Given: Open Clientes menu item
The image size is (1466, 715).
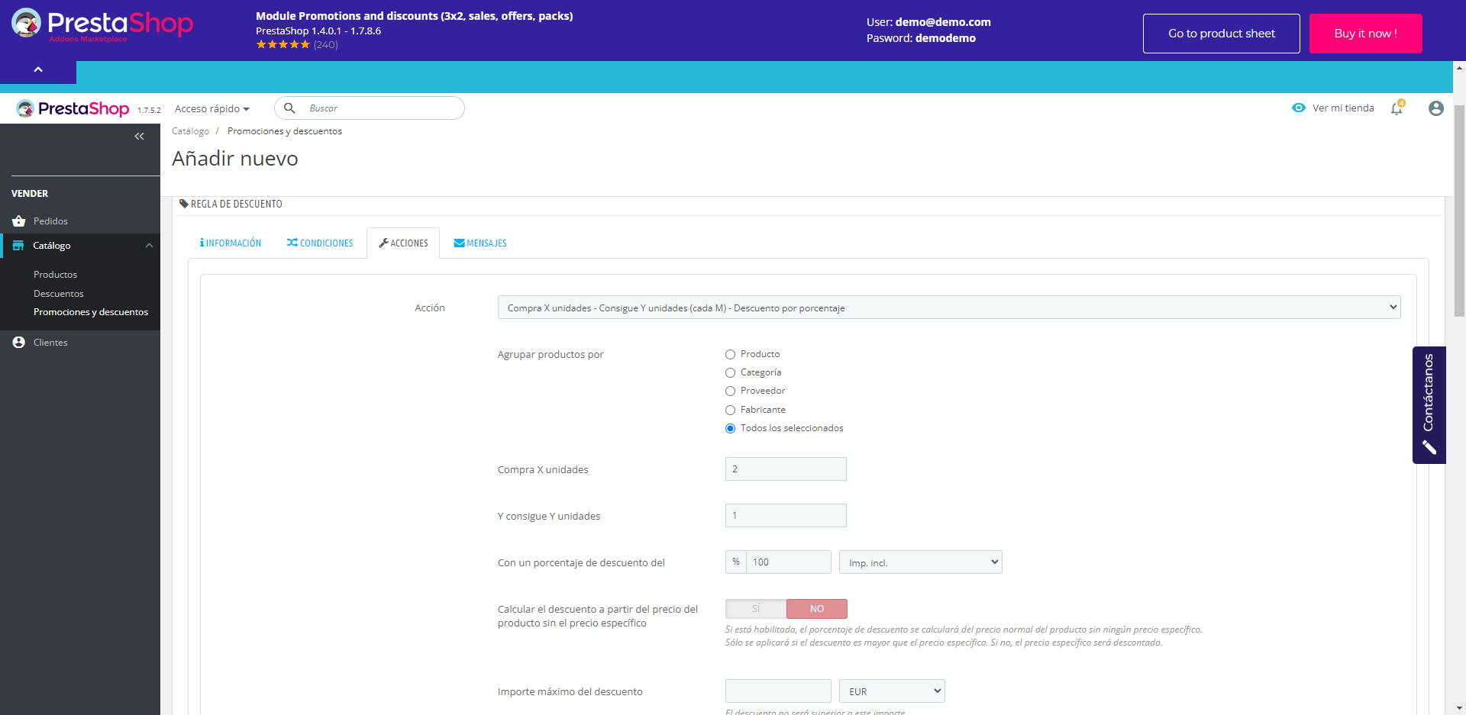Looking at the screenshot, I should click(x=50, y=343).
